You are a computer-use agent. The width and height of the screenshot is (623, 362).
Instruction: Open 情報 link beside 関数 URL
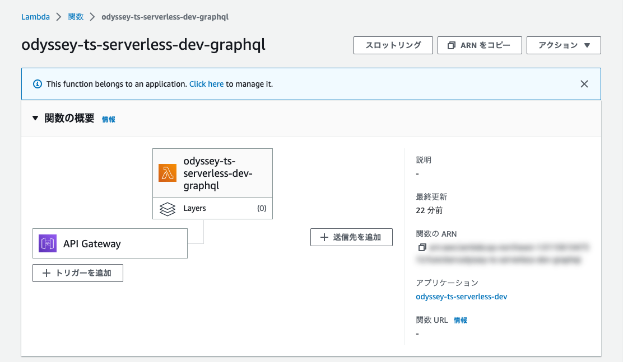[x=461, y=321]
